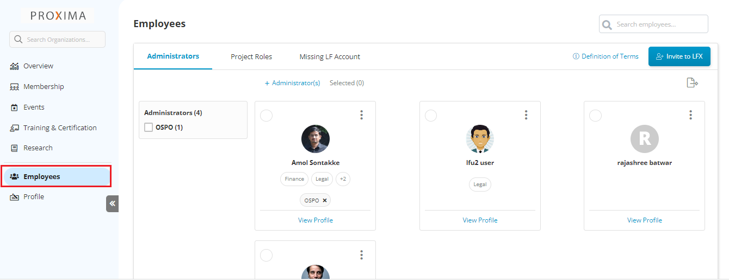The image size is (729, 280).
Task: Click the Research book icon
Action: 15,148
